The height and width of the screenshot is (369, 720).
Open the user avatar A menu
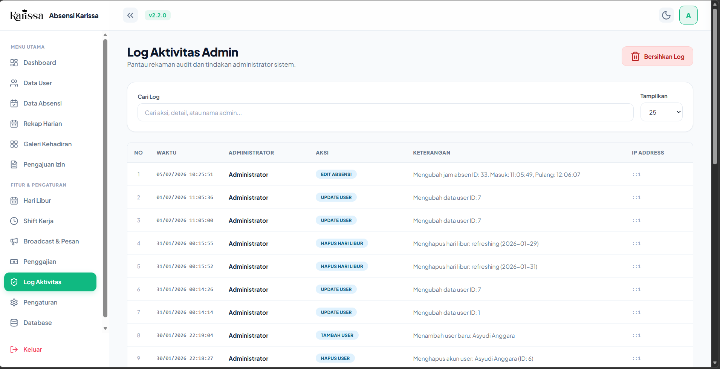pyautogui.click(x=688, y=15)
